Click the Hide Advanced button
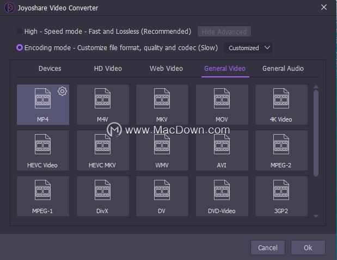 [224, 32]
